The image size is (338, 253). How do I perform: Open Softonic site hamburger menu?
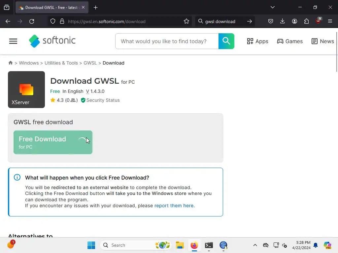[13, 41]
